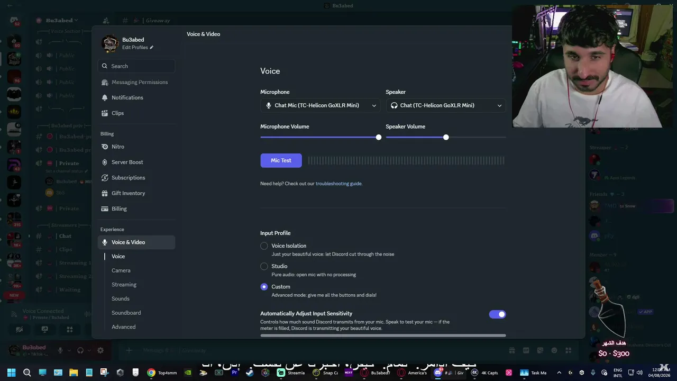Open Subscriptions settings page
Image resolution: width=677 pixels, height=381 pixels.
click(x=136, y=178)
